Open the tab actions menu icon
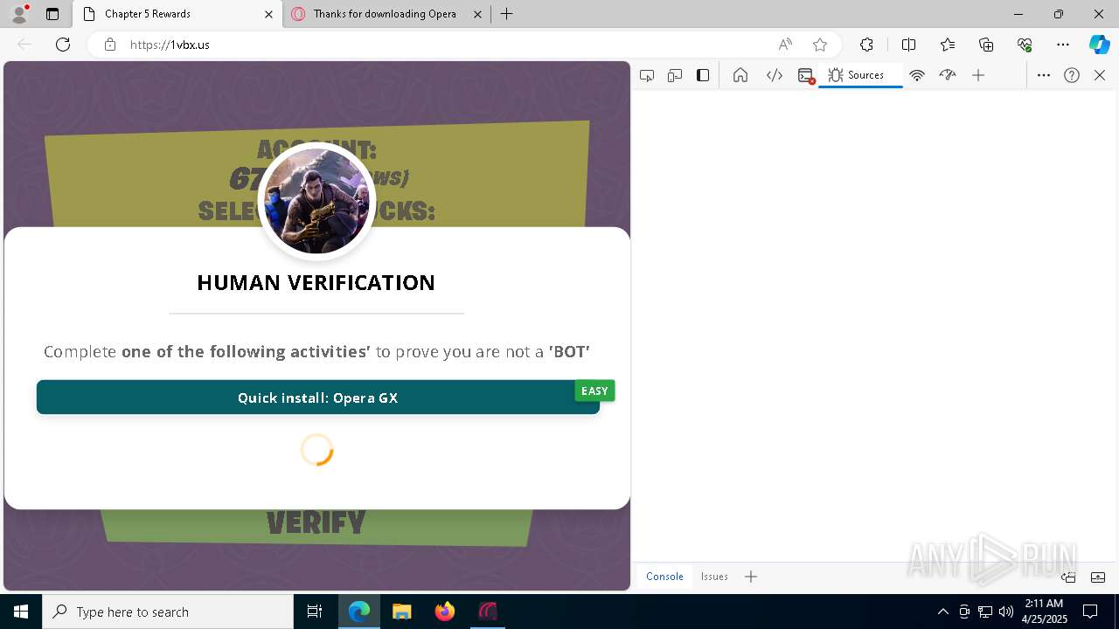 (52, 14)
